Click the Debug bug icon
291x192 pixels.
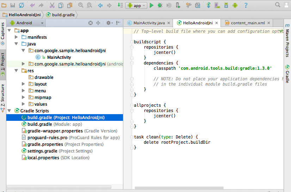(x=160, y=5)
